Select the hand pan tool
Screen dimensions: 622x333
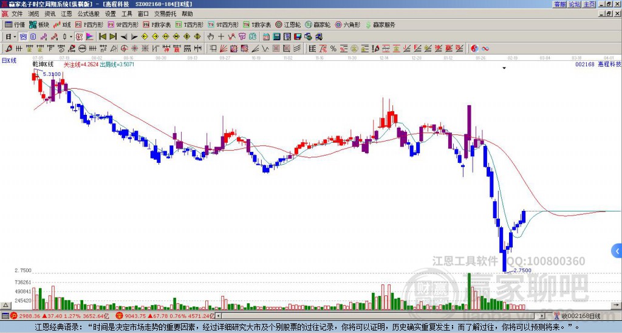click(x=210, y=37)
